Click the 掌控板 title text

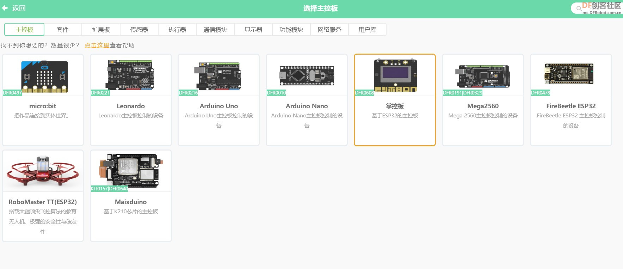pos(395,106)
